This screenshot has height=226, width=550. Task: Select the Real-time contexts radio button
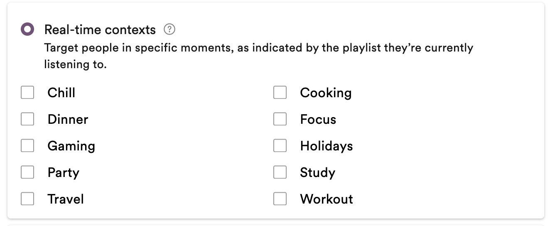pyautogui.click(x=27, y=29)
